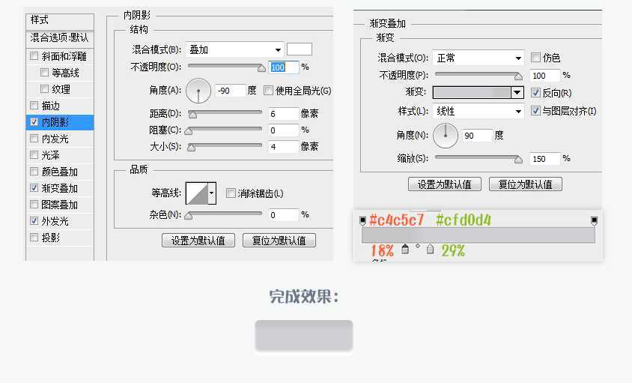Toggle the 反向(R) checkbox
The image size is (632, 383).
535,93
